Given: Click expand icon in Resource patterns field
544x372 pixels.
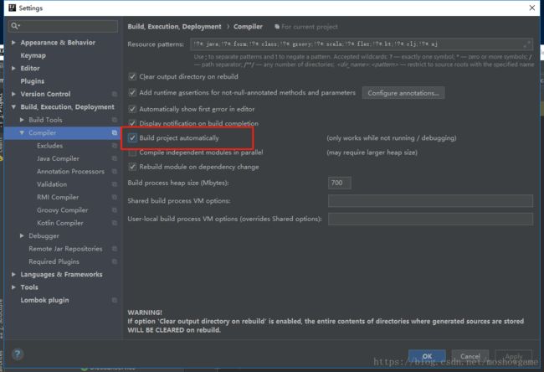Looking at the screenshot, I should [x=527, y=44].
